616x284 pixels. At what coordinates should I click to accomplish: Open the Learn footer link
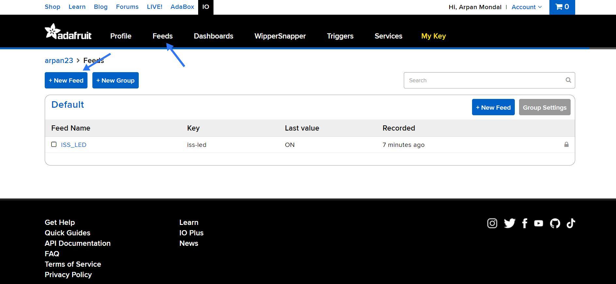[x=189, y=222]
